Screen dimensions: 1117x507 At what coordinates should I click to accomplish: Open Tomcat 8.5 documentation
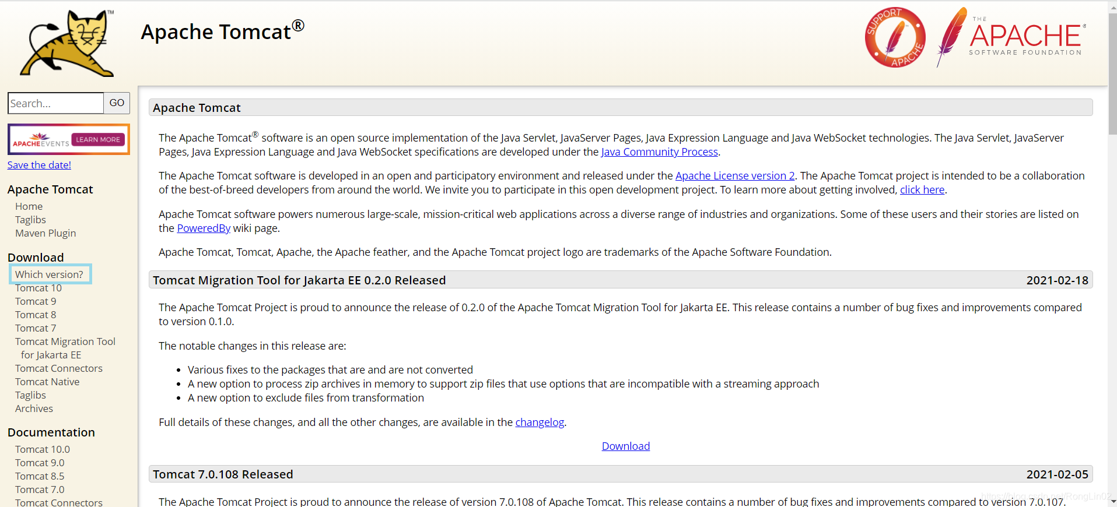40,476
